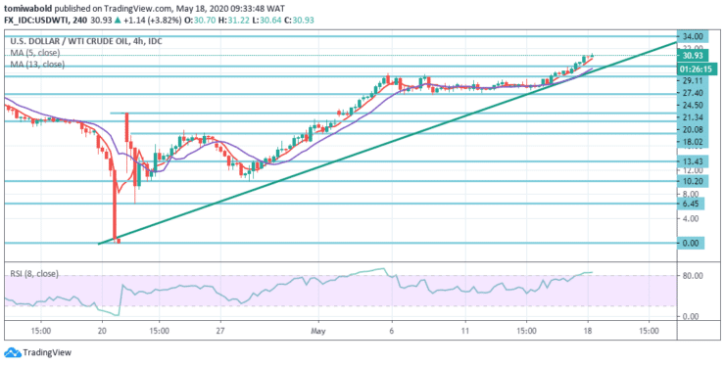Viewport: 725px width, 365px height.
Task: Select the MA (13, close) indicator label
Action: click(37, 66)
